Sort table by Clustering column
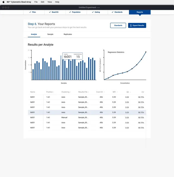 tap(66, 92)
